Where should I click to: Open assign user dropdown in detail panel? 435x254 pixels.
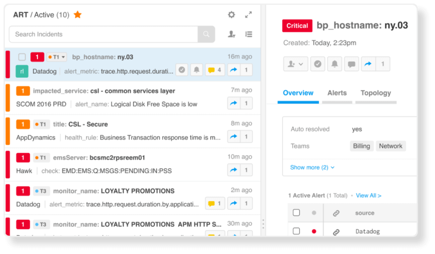pyautogui.click(x=296, y=64)
